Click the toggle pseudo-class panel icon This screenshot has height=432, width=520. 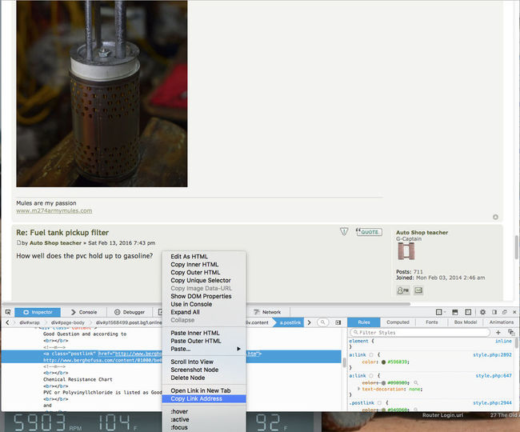(x=511, y=332)
